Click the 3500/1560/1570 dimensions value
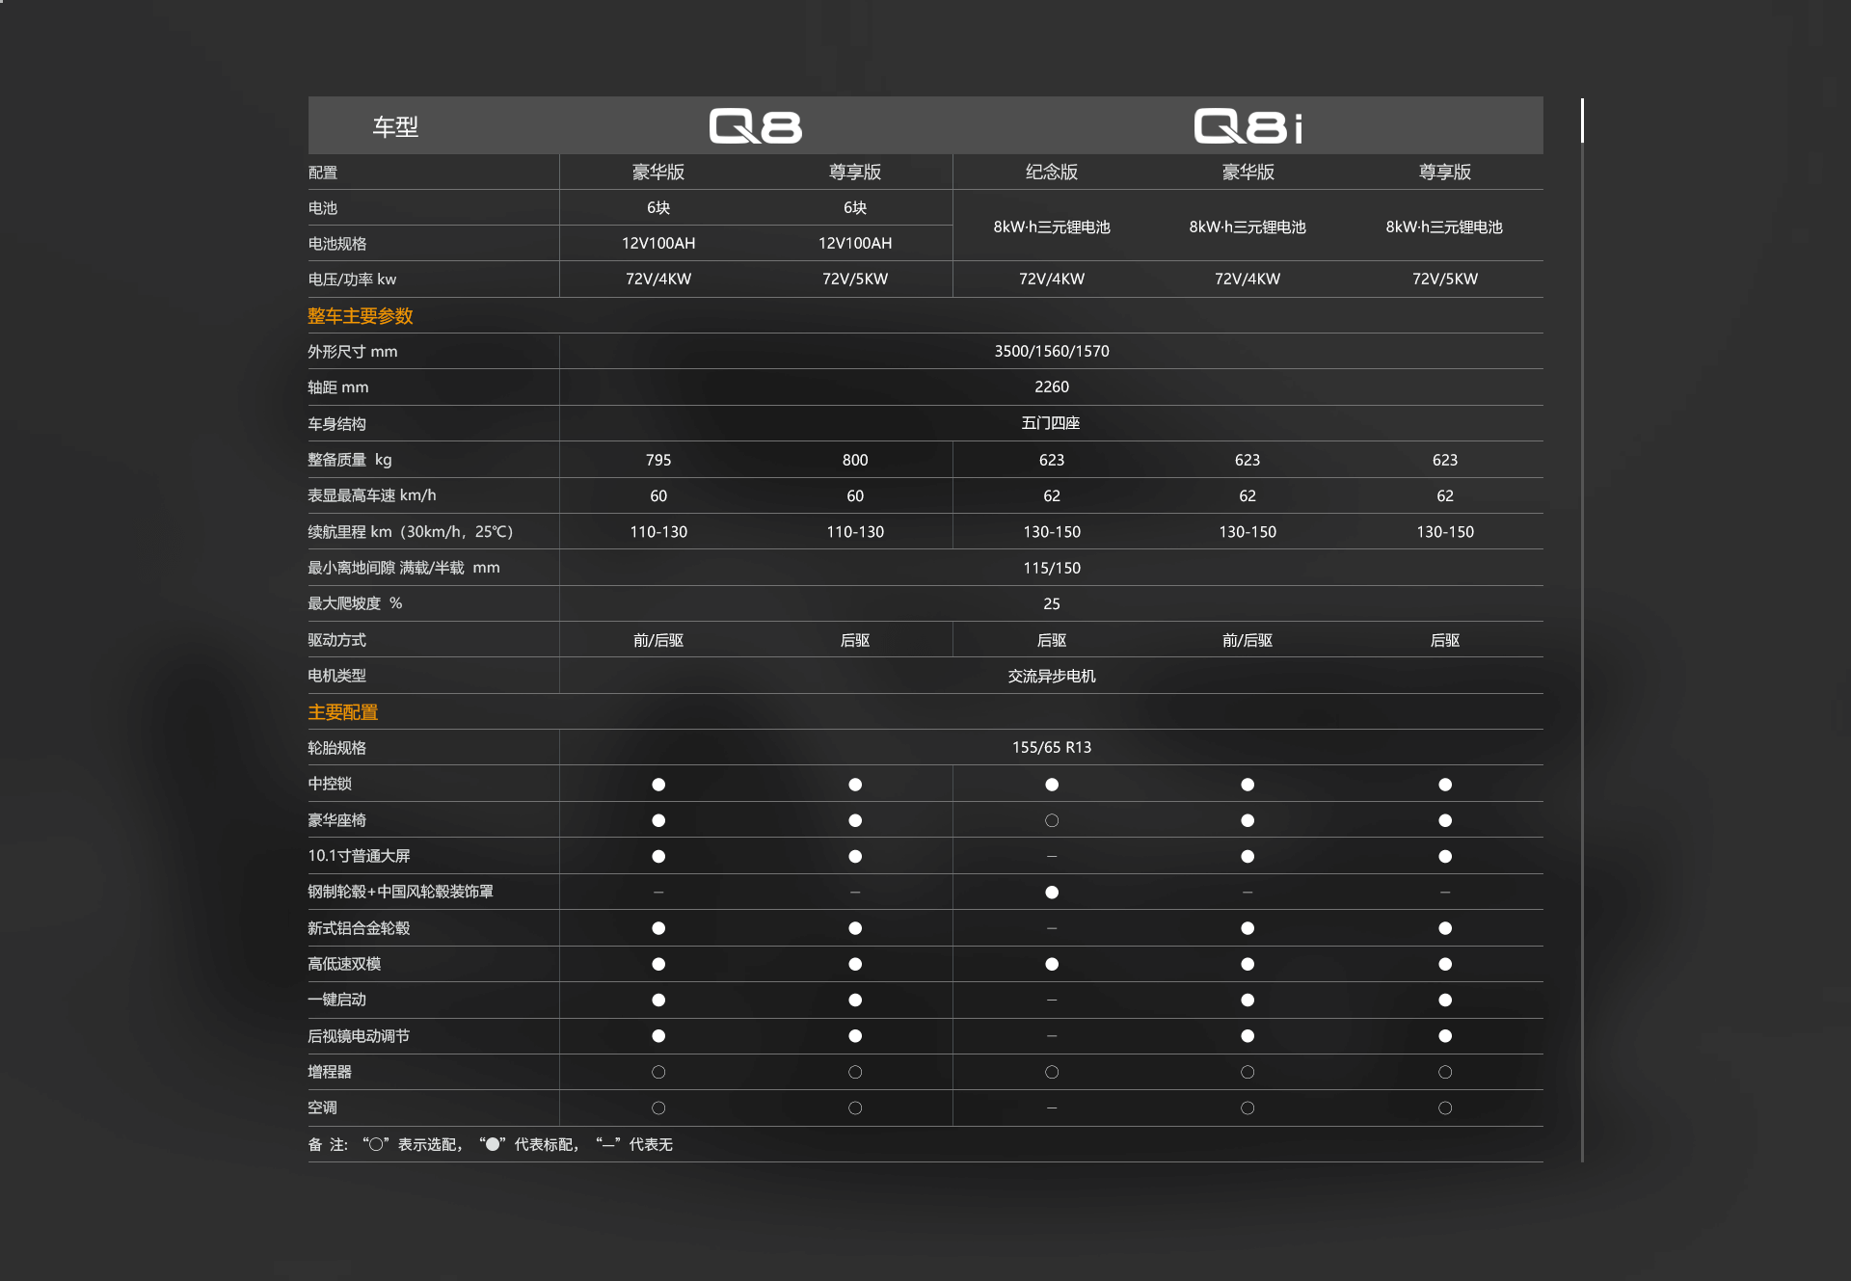The image size is (1851, 1281). click(x=1052, y=351)
